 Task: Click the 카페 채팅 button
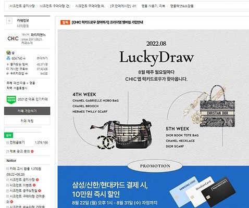[x=27, y=121]
